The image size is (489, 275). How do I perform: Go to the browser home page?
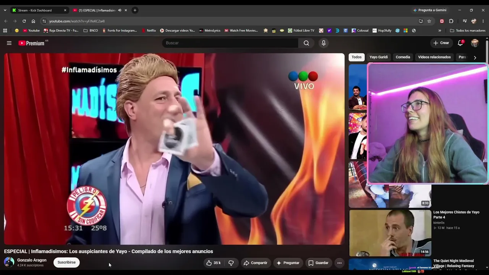[x=33, y=21]
